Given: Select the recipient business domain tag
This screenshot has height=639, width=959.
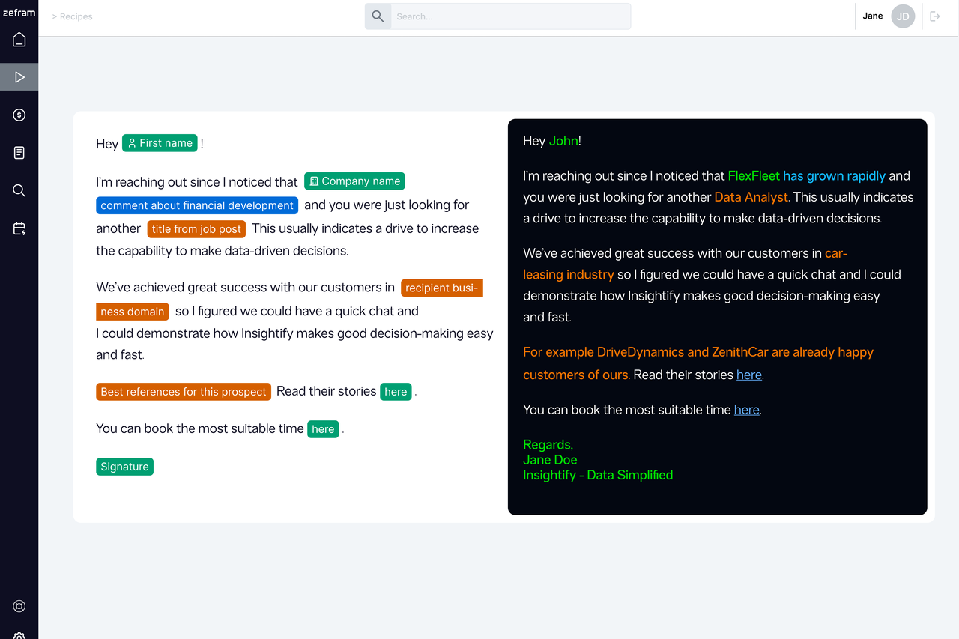Looking at the screenshot, I should tap(442, 288).
